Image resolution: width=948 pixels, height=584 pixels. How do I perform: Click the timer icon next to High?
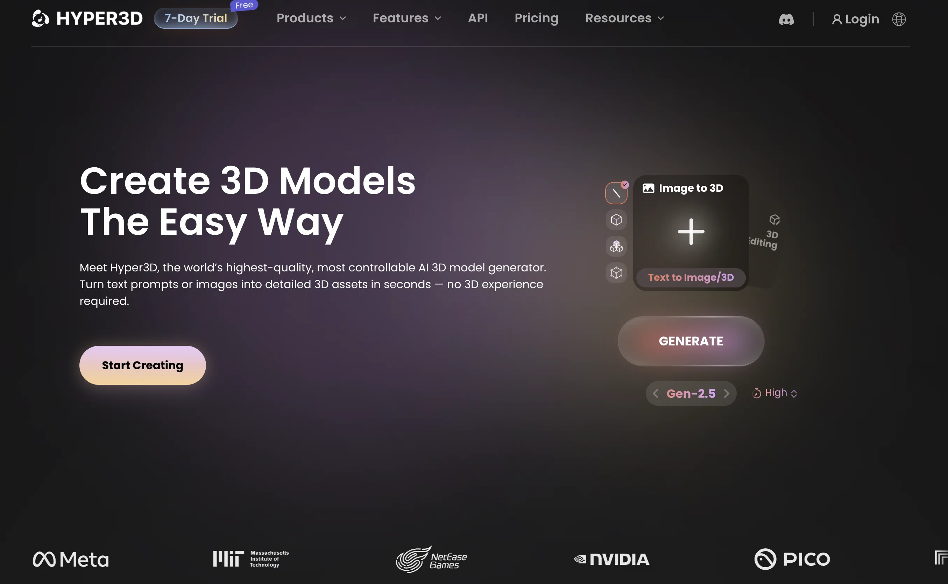click(x=756, y=393)
